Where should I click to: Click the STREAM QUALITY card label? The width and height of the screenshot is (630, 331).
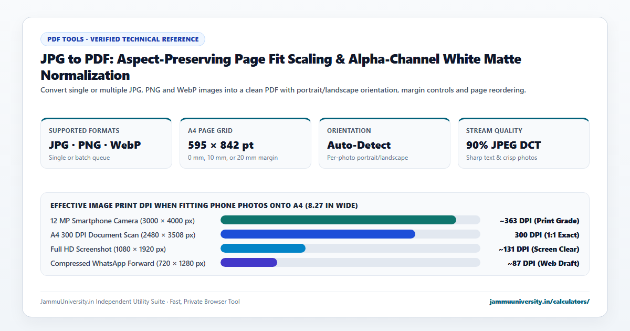point(495,130)
